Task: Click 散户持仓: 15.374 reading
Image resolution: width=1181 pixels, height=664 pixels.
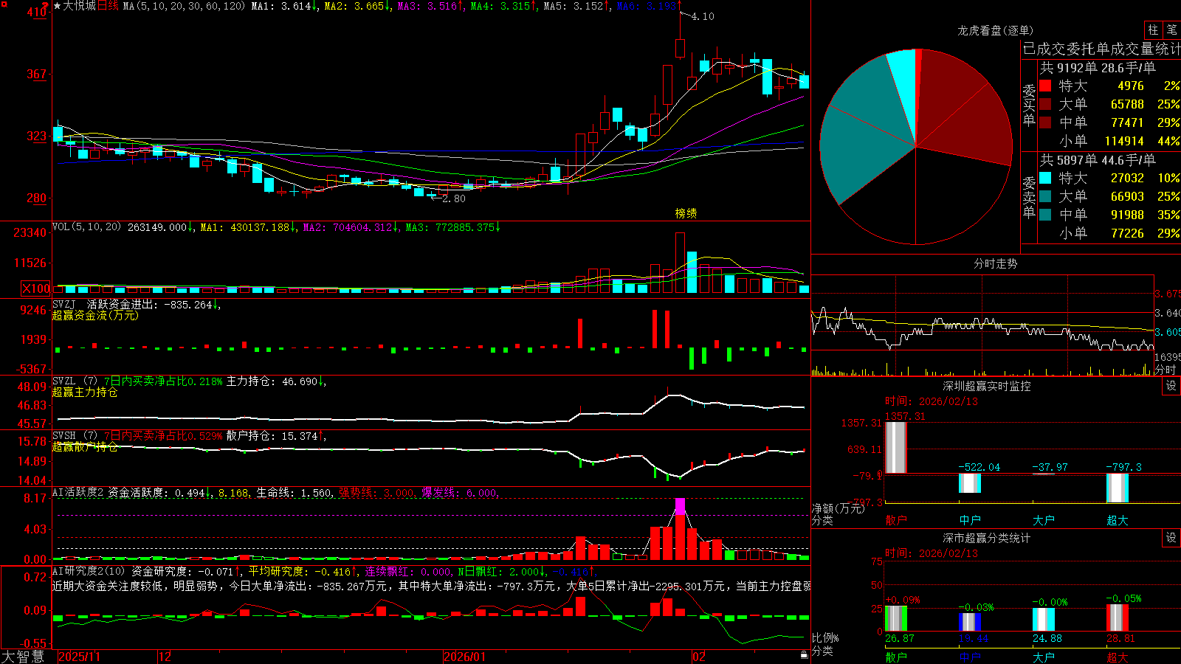Action: click(x=275, y=436)
